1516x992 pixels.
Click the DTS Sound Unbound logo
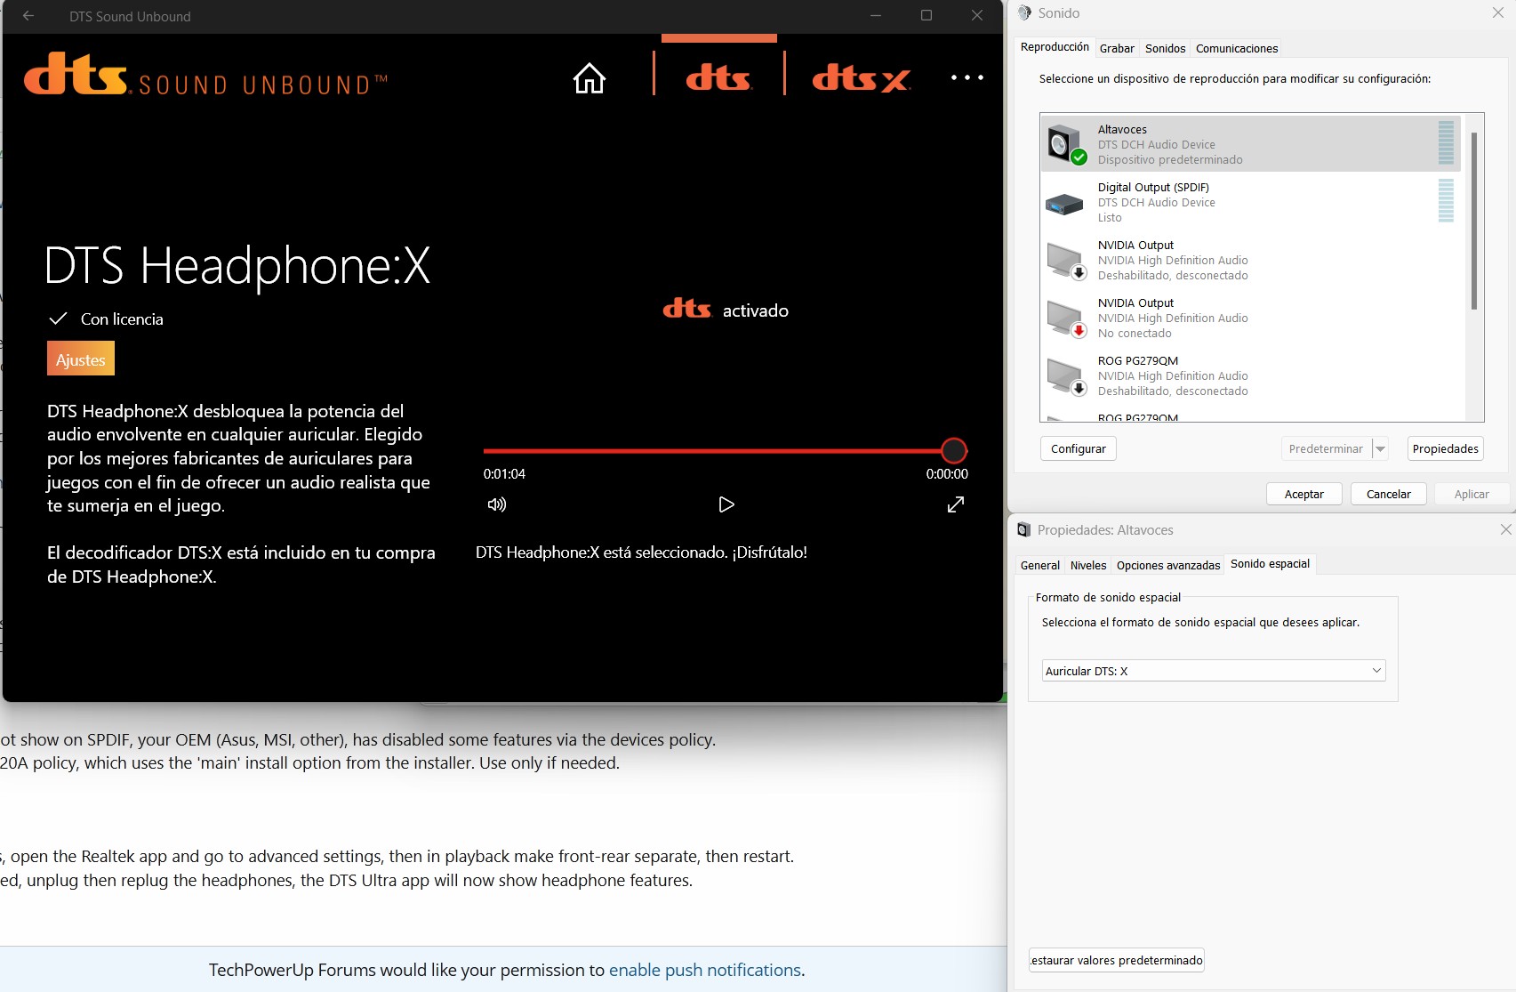(x=206, y=75)
